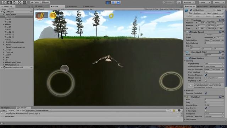Expand the Materials section
The image size is (227, 128).
(x=185, y=90)
